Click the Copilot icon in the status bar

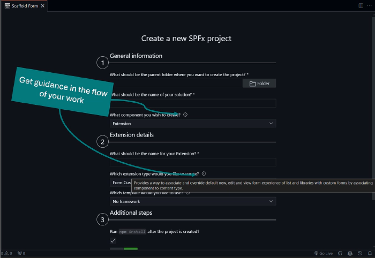tap(349, 253)
